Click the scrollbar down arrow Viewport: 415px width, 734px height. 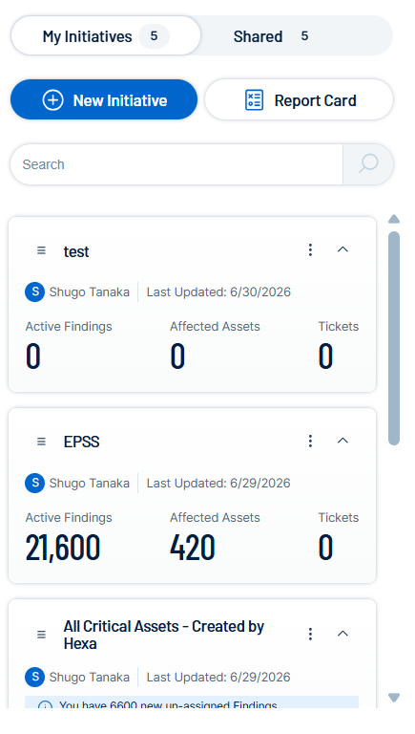(394, 698)
